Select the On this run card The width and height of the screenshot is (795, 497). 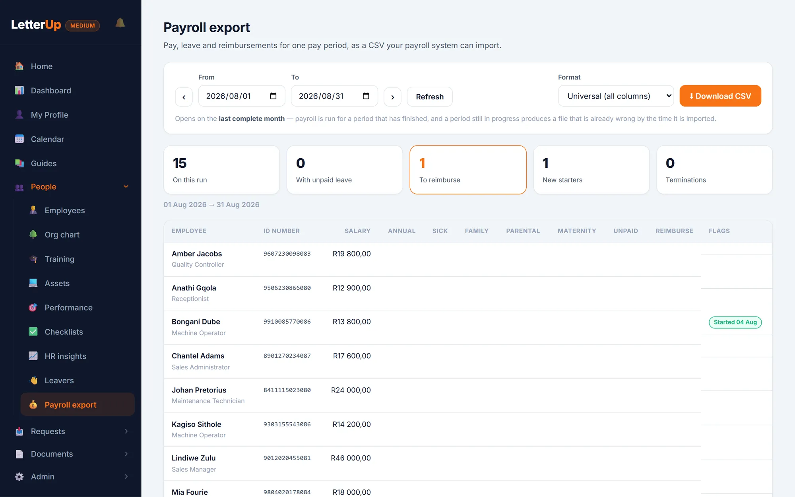coord(221,170)
